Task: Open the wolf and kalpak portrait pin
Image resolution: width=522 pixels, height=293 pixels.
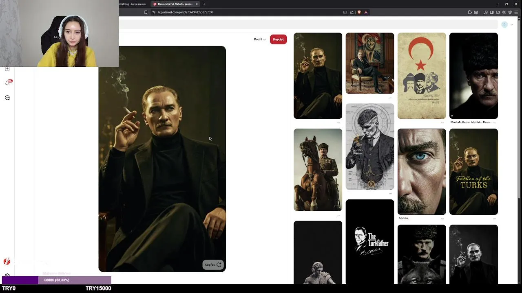Action: 422,254
